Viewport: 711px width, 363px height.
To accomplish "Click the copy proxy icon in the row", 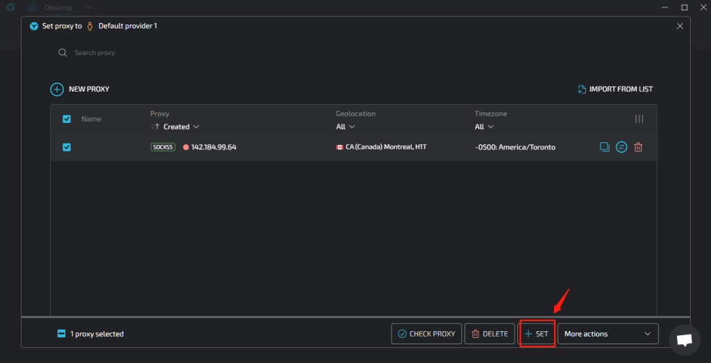I will tap(604, 147).
